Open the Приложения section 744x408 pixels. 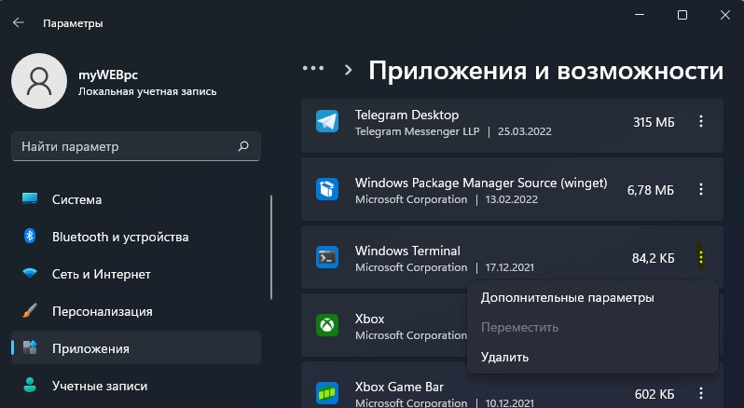click(136, 347)
